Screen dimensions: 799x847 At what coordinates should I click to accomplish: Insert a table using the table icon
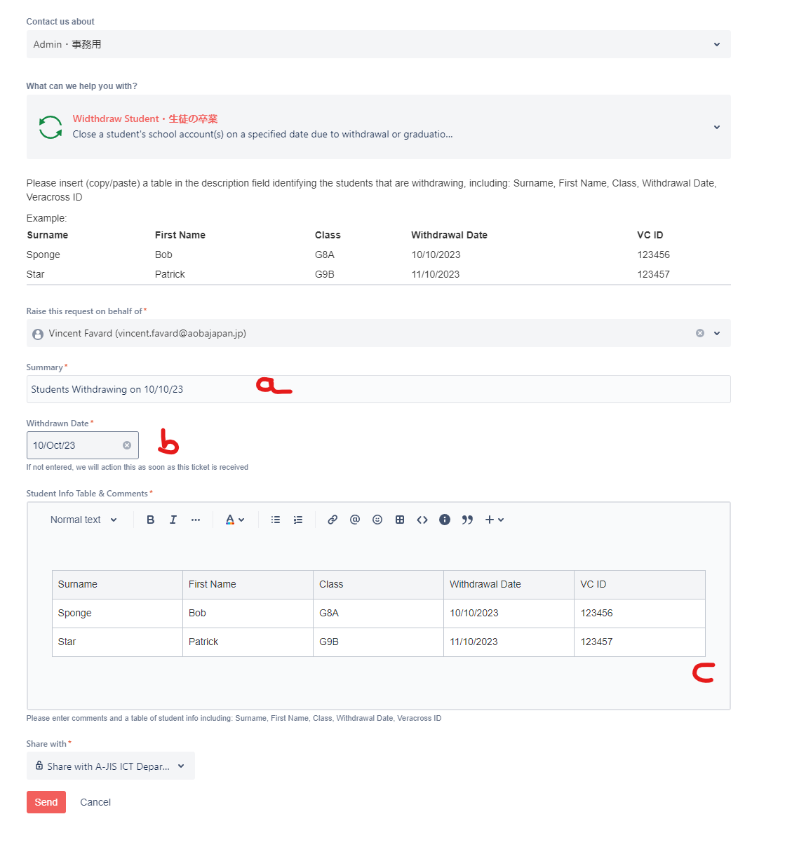(400, 520)
